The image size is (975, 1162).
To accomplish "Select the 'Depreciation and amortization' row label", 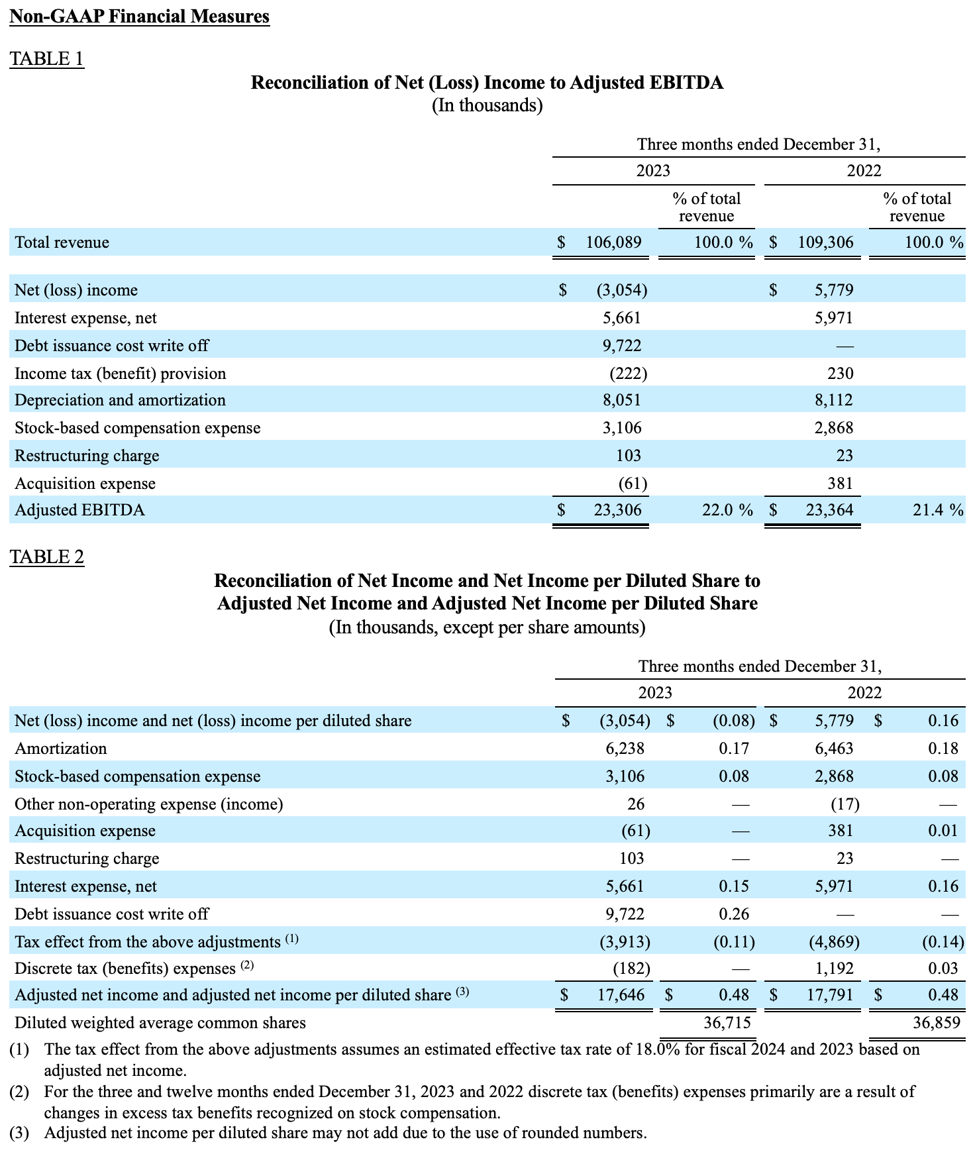I will pyautogui.click(x=120, y=400).
